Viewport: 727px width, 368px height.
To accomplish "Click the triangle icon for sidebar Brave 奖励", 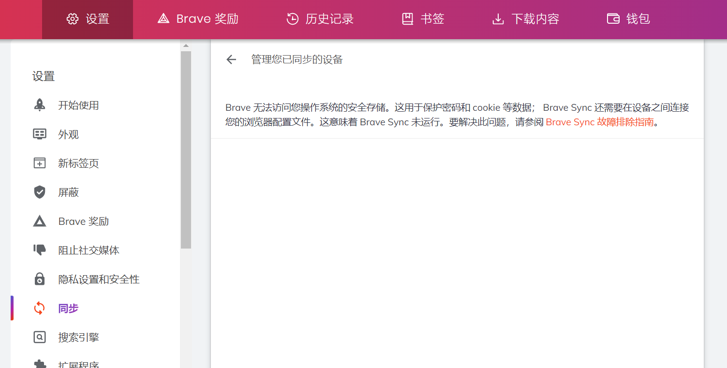I will pyautogui.click(x=40, y=221).
